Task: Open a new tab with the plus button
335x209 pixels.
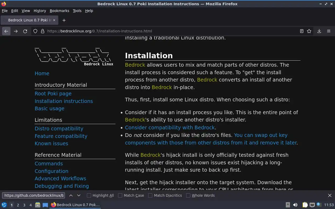Action: (x=64, y=20)
